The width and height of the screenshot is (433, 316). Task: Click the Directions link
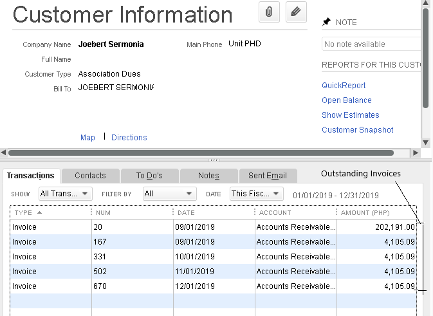point(129,138)
